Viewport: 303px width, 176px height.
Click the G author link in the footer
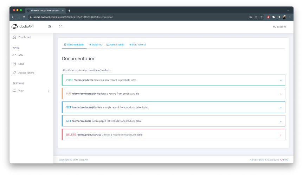[287, 160]
